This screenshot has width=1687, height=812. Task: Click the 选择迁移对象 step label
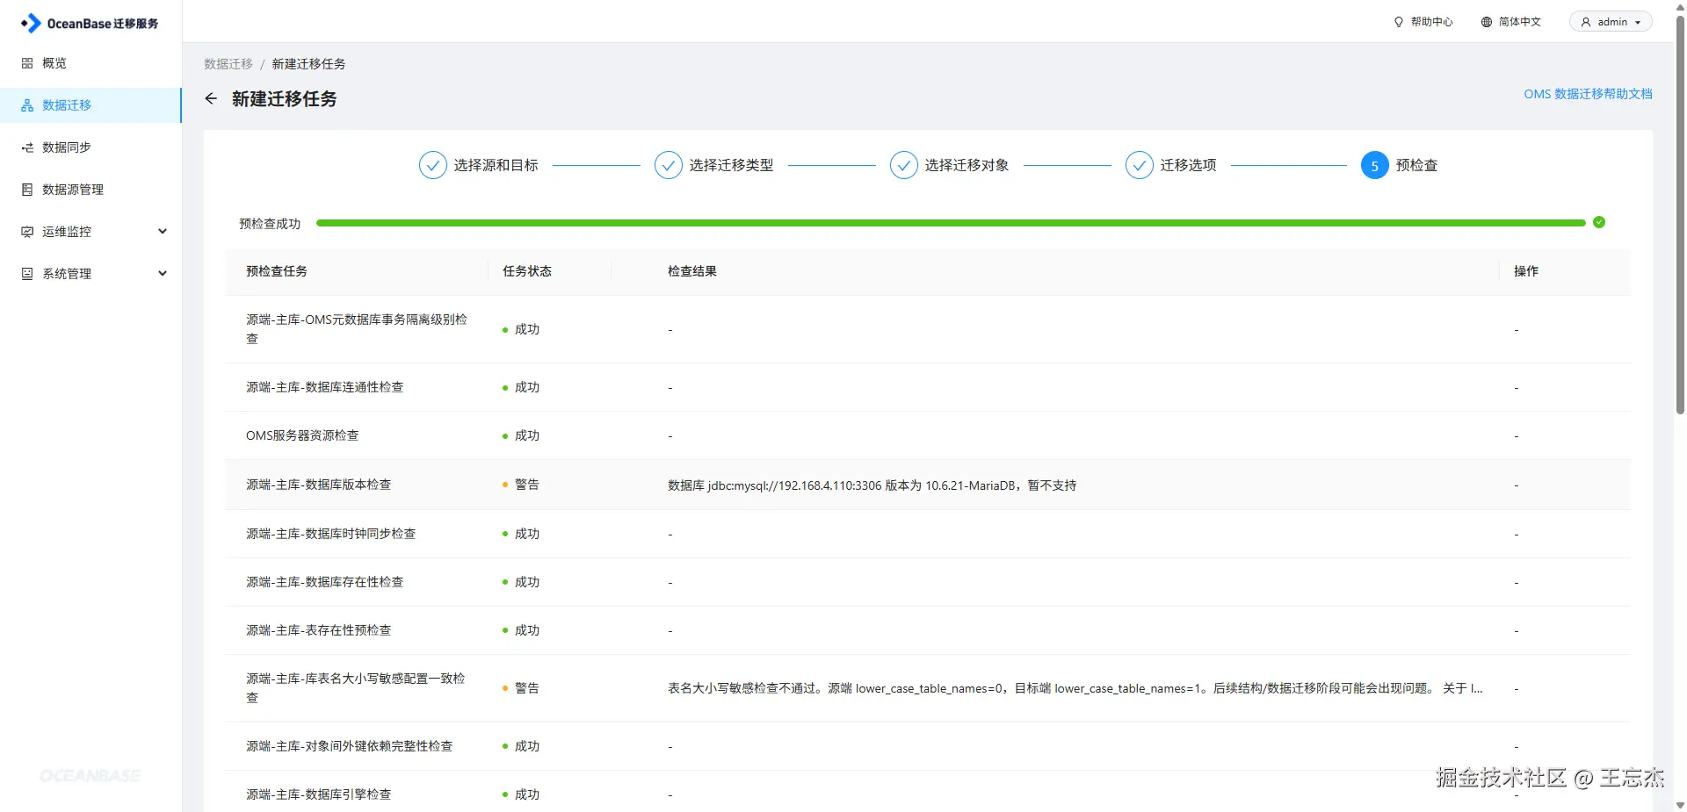click(x=967, y=165)
